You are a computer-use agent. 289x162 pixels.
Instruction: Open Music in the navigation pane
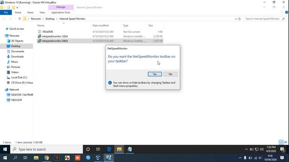[14, 62]
